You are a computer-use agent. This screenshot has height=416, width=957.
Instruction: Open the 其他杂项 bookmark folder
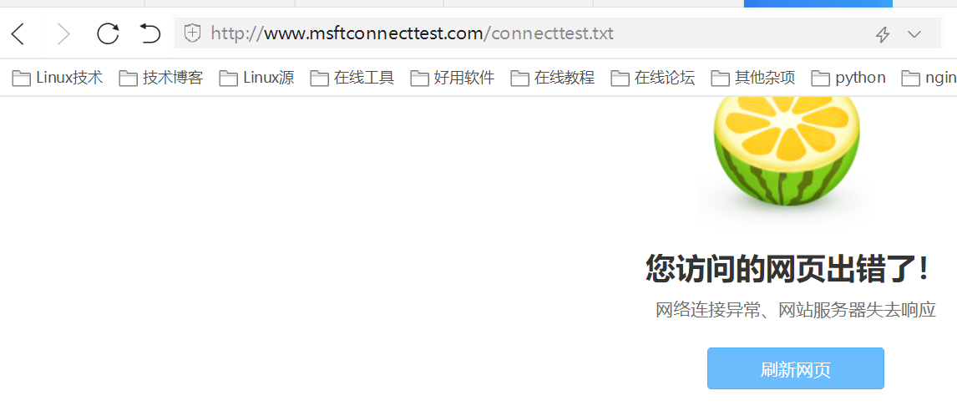[x=753, y=79]
